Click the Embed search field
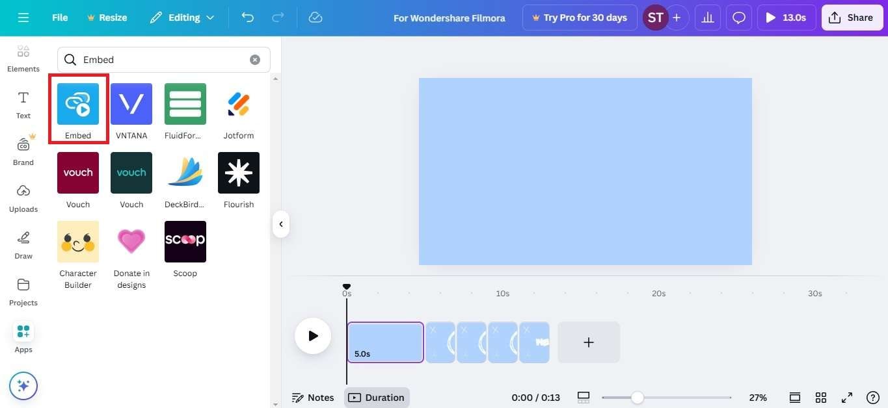Viewport: 888px width, 408px height. pos(164,60)
